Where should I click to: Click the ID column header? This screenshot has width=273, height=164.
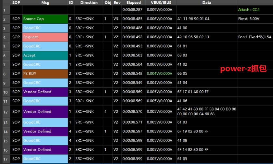[x=71, y=3]
